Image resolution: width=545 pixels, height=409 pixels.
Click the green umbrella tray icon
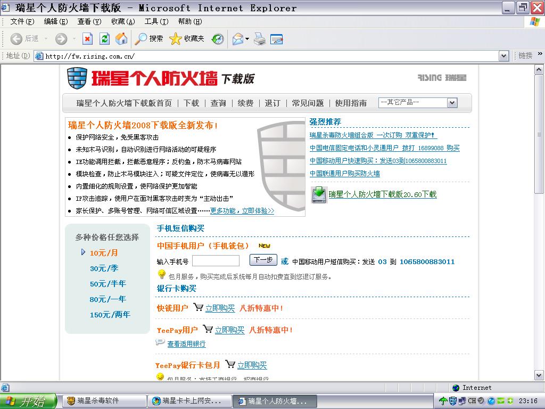(443, 400)
